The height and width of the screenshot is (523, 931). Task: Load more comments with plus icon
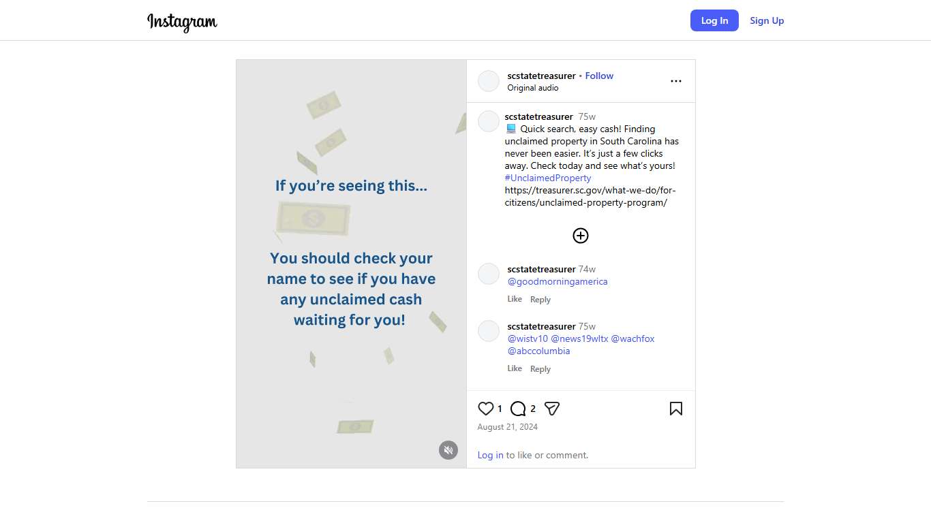pos(580,236)
